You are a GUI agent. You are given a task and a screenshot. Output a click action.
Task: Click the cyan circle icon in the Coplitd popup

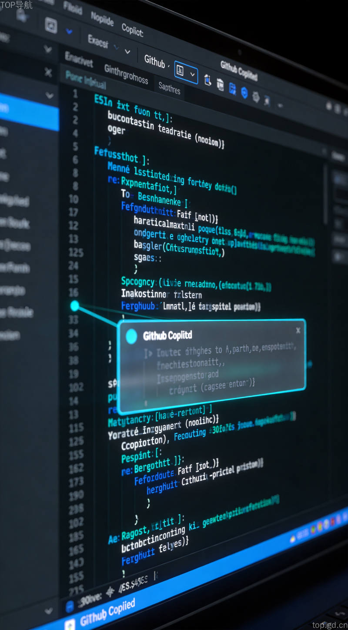tap(131, 336)
